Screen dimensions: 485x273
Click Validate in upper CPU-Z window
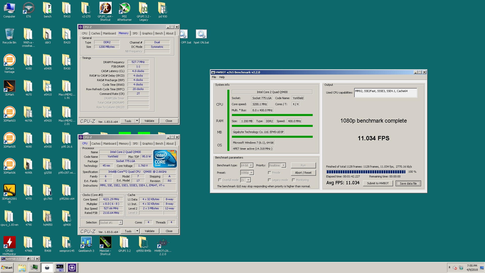pyautogui.click(x=149, y=121)
